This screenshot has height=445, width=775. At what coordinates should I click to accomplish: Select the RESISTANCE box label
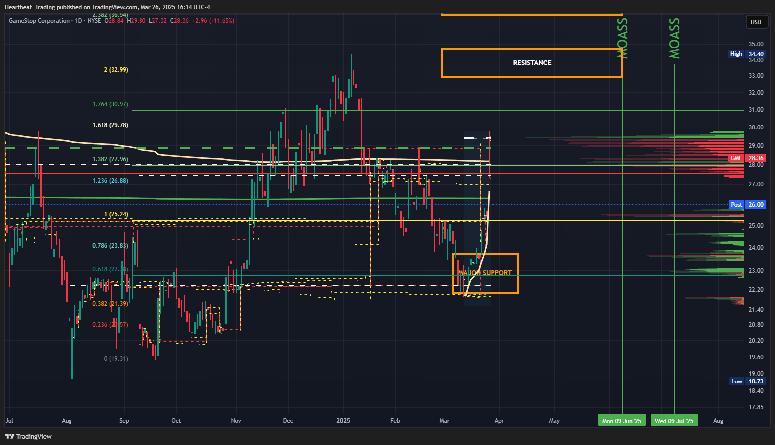point(532,63)
